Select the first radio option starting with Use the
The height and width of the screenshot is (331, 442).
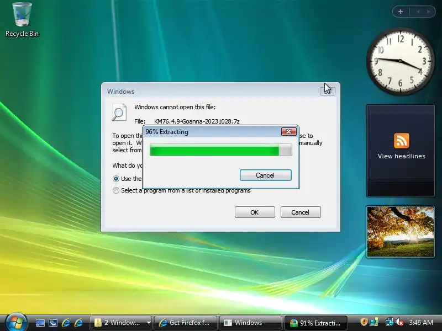tap(116, 178)
